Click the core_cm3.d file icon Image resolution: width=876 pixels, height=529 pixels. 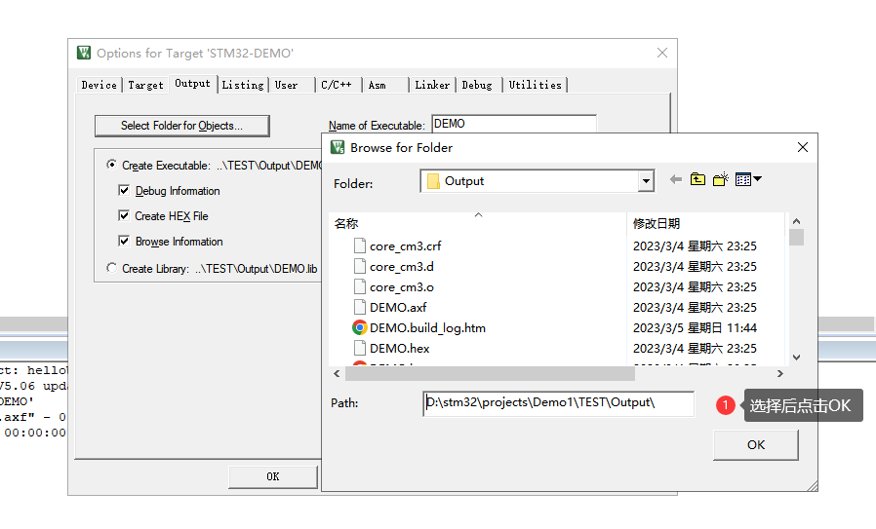pos(360,267)
